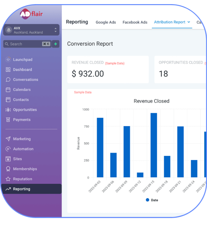
Task: Click the Payments invoice icon
Action: click(8, 120)
